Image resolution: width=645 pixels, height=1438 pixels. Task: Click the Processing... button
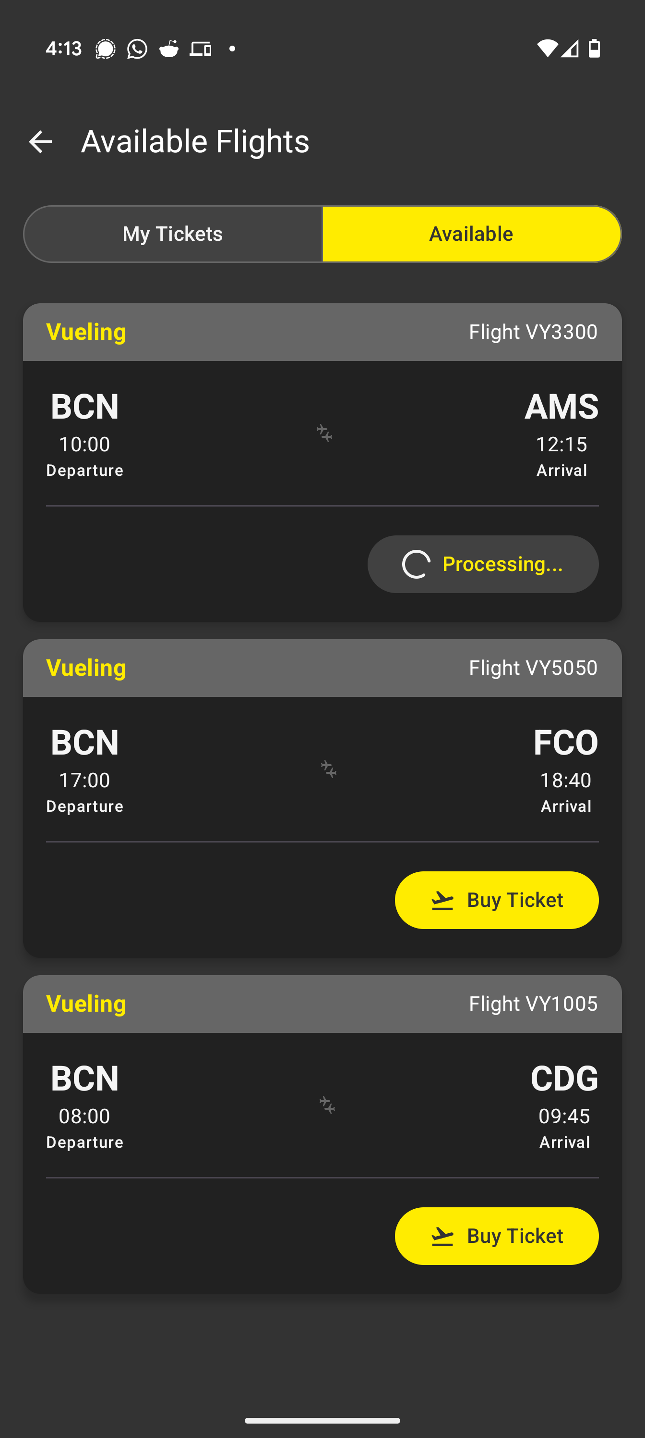click(483, 564)
